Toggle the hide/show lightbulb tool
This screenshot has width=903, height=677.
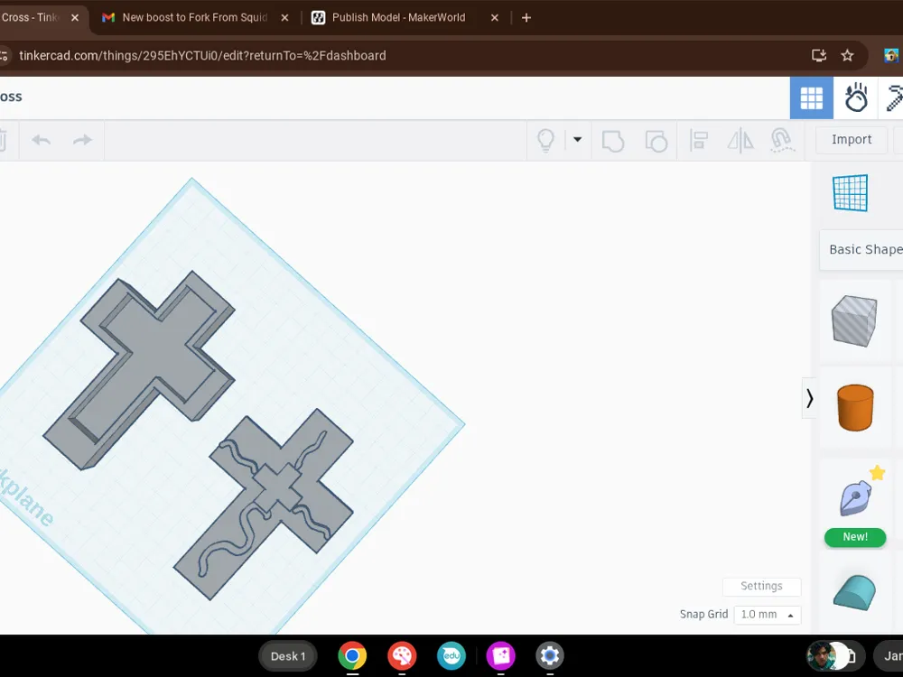pyautogui.click(x=545, y=140)
